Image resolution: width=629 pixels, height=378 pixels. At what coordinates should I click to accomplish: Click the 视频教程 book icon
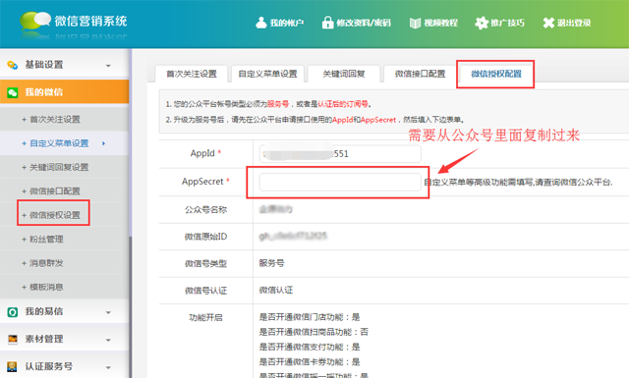[415, 23]
